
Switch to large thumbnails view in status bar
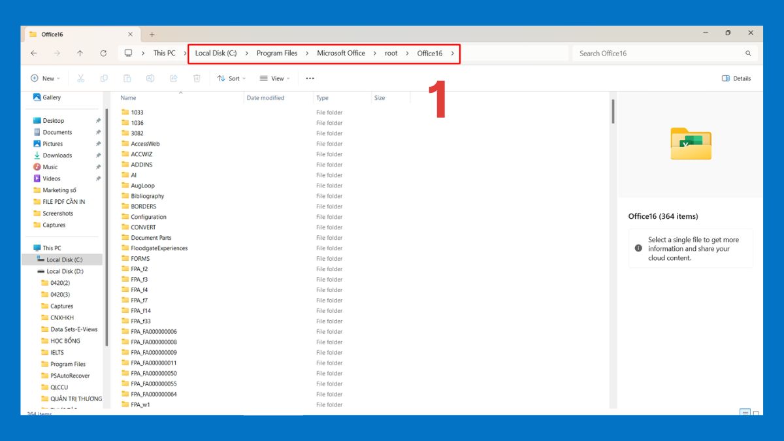756,413
